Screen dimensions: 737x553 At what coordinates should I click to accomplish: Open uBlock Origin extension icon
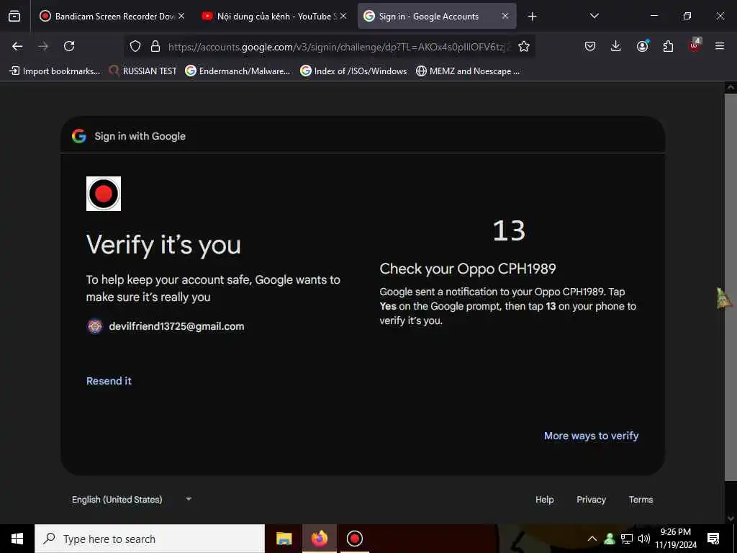point(695,45)
